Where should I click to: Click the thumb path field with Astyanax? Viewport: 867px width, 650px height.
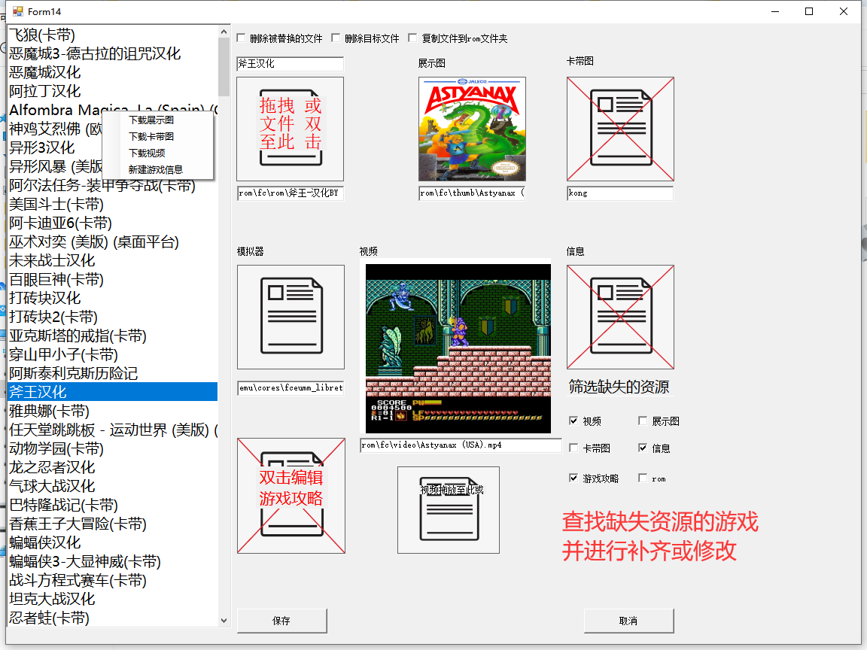pos(472,193)
